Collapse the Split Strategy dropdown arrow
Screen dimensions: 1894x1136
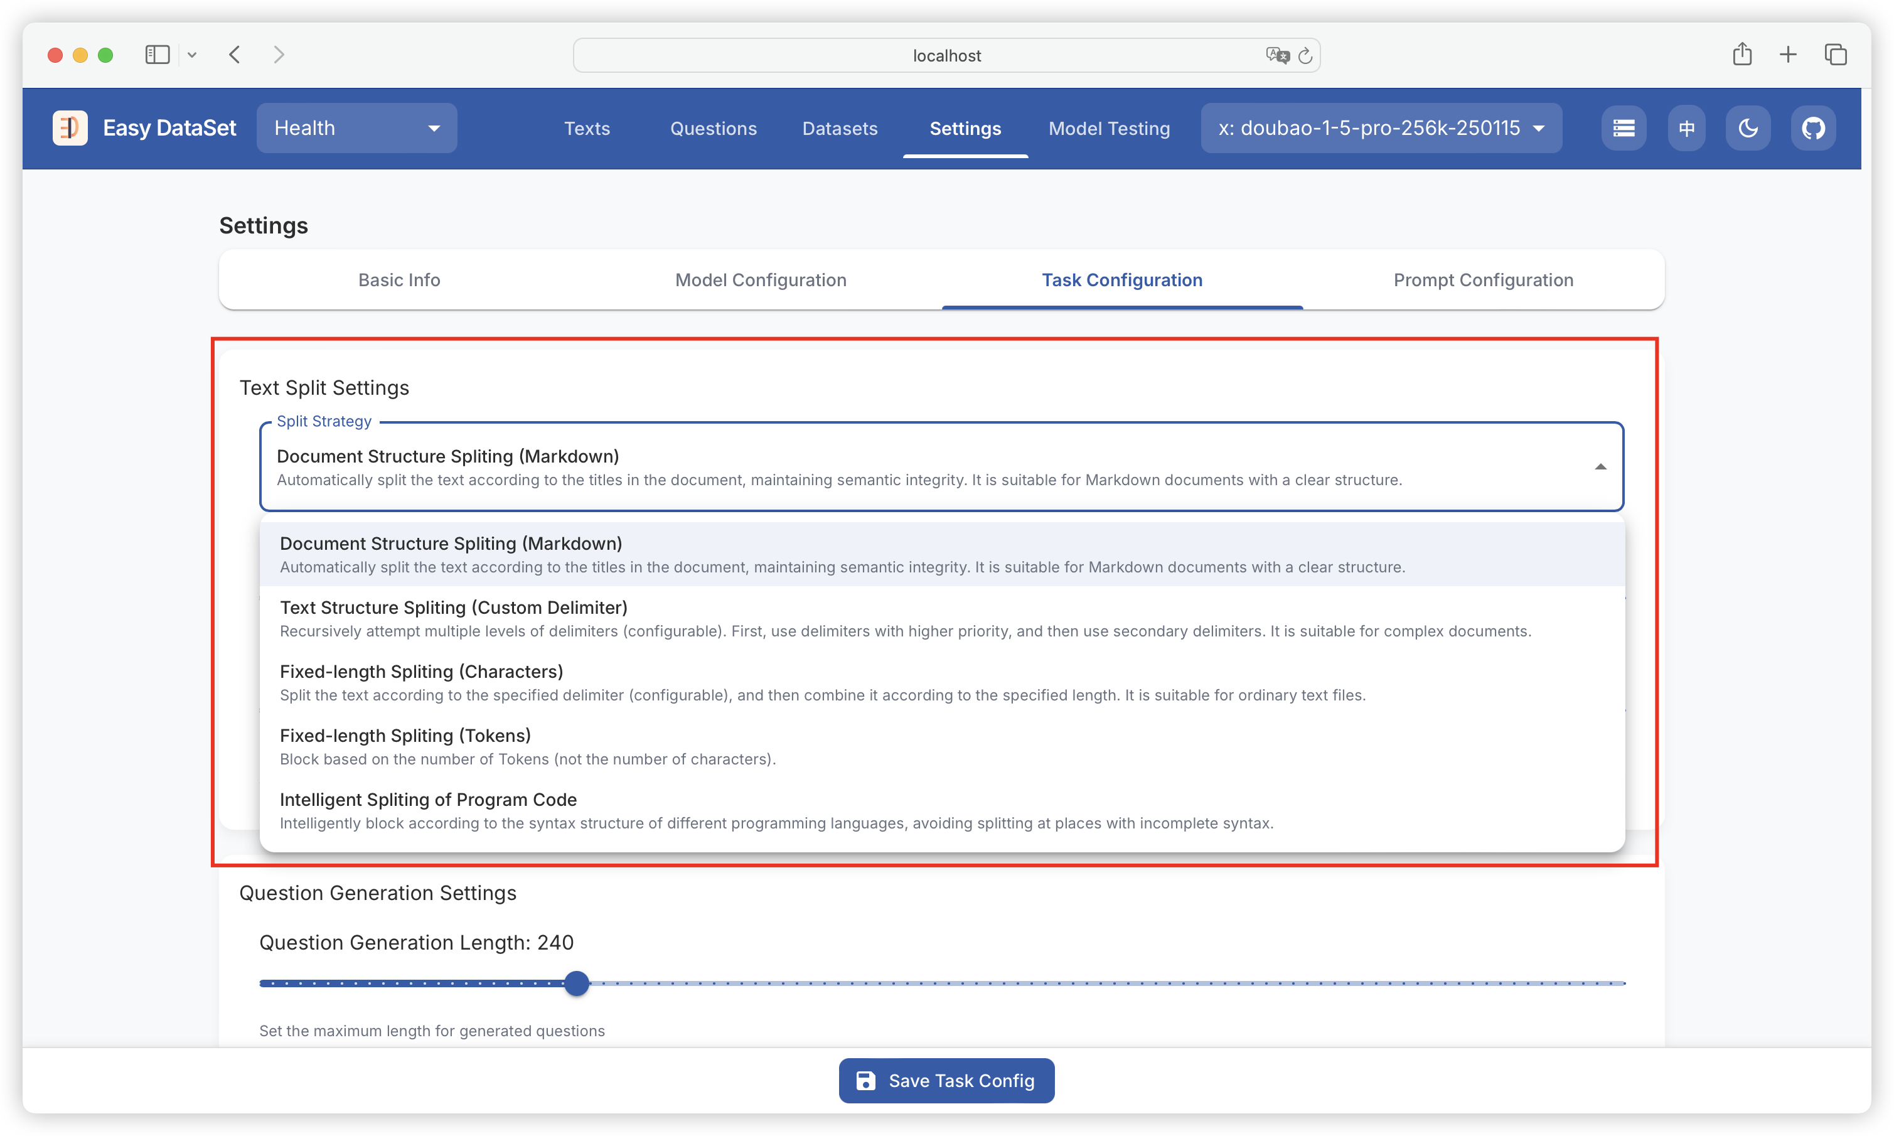tap(1600, 467)
